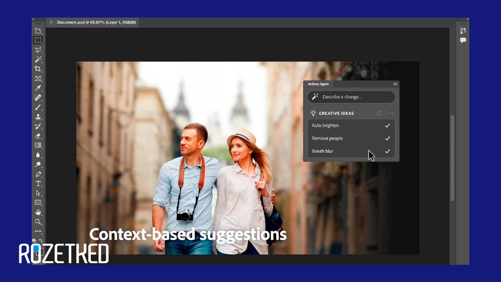501x282 pixels.
Task: Select the Crop tool
Action: pos(38,69)
